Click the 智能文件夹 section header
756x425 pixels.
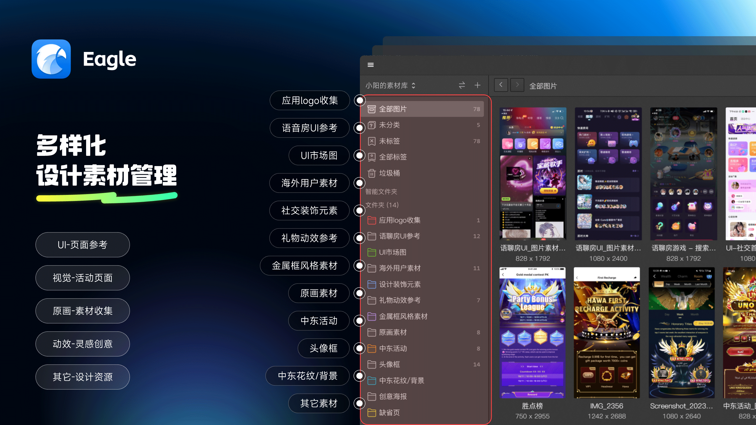pos(381,192)
